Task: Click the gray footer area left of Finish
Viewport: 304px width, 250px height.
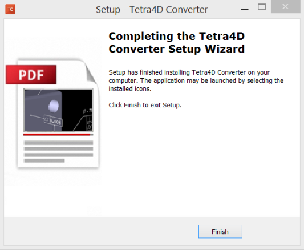Action: click(101, 232)
